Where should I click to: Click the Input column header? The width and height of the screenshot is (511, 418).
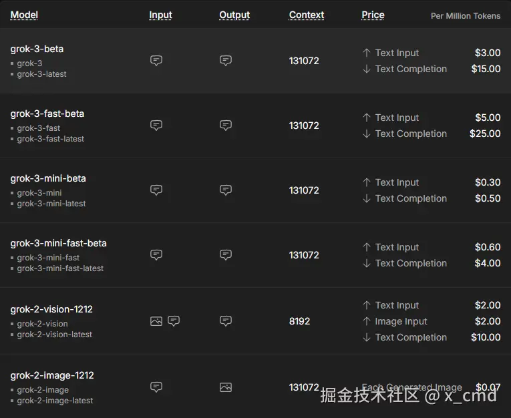(160, 15)
